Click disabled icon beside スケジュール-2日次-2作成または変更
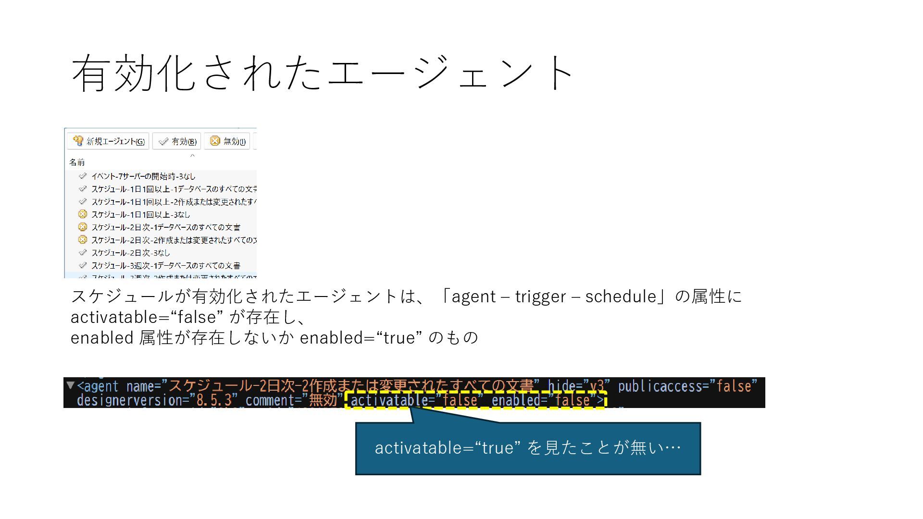Screen dimensions: 923x519 [x=83, y=240]
